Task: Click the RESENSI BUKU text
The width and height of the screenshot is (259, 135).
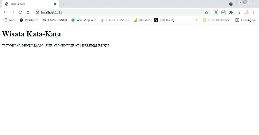Action: coord(95,45)
